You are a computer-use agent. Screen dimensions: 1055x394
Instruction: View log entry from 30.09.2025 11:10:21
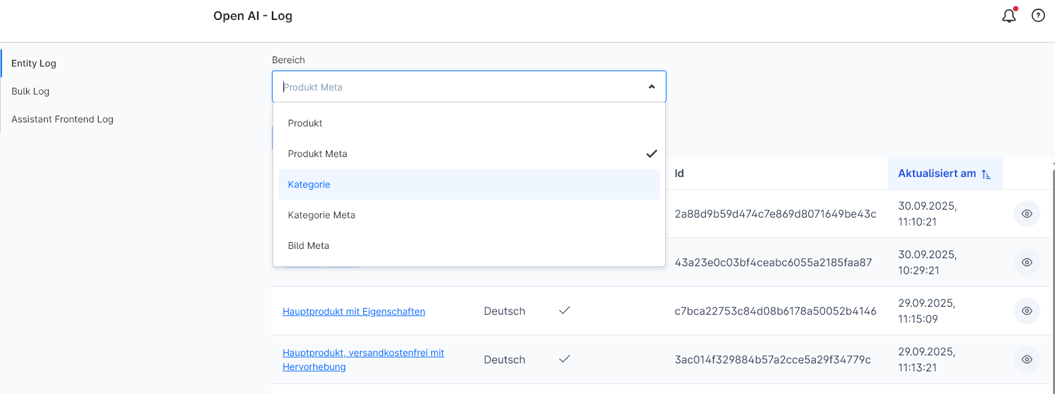pos(1026,214)
